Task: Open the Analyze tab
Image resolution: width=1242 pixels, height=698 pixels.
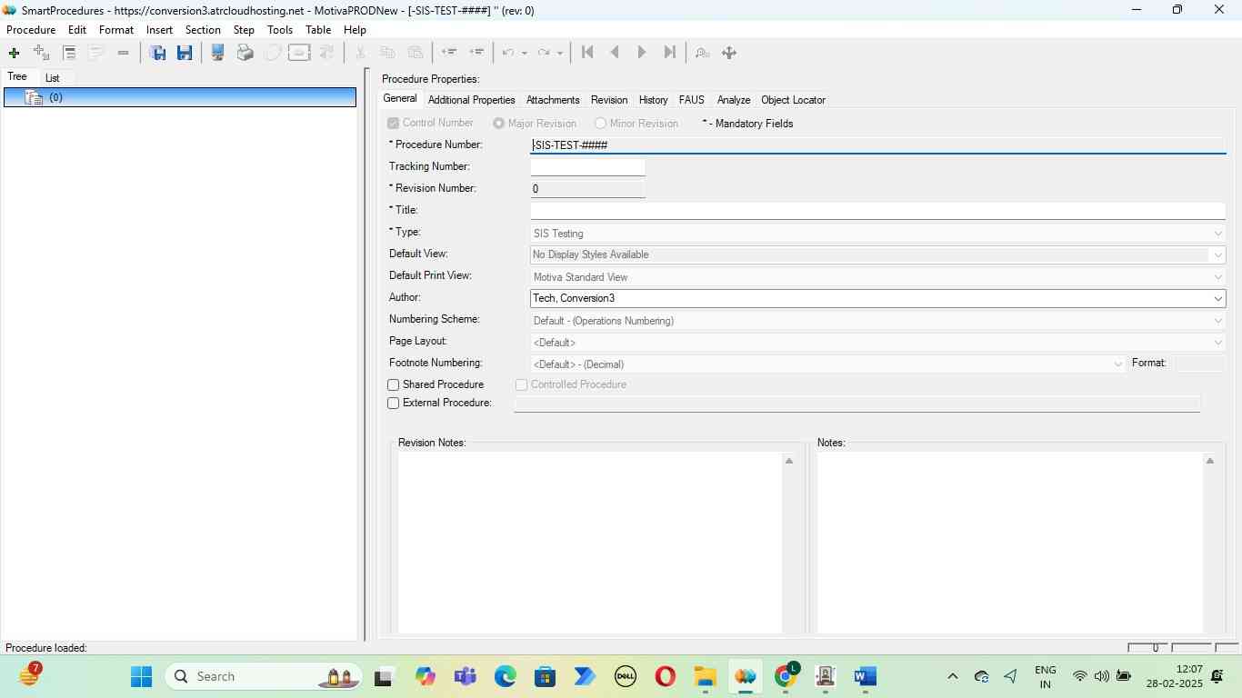Action: pyautogui.click(x=733, y=100)
